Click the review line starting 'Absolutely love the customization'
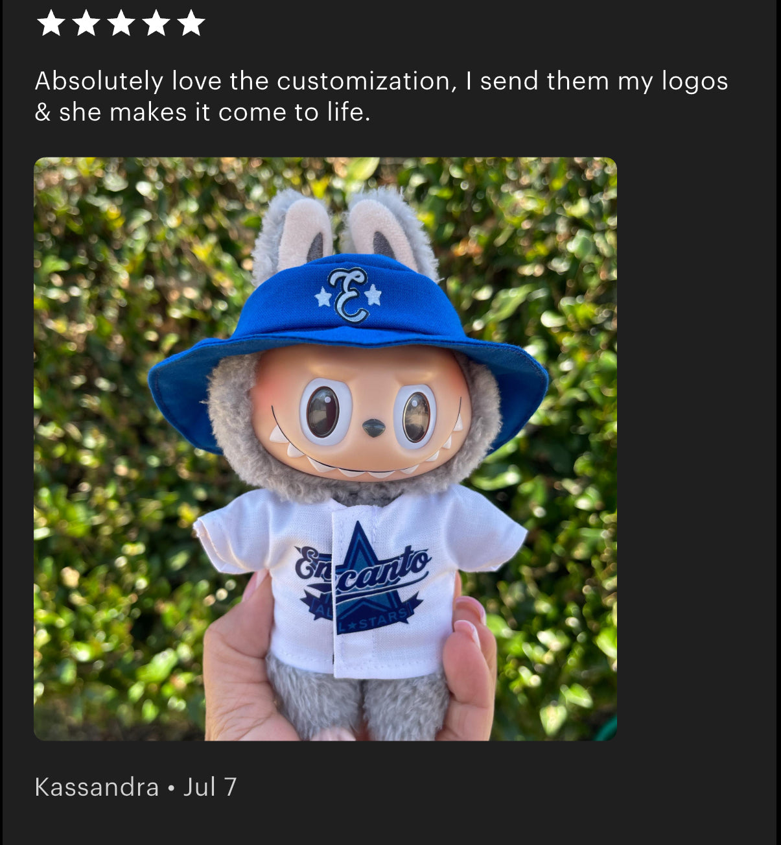Image resolution: width=781 pixels, height=845 pixels. [381, 81]
